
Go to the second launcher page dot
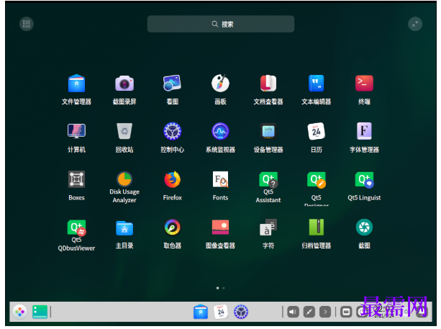pyautogui.click(x=224, y=288)
